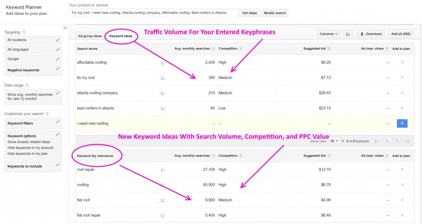The image size is (422, 224).
Task: Add roof repair to plan arrow
Action: click(402, 169)
